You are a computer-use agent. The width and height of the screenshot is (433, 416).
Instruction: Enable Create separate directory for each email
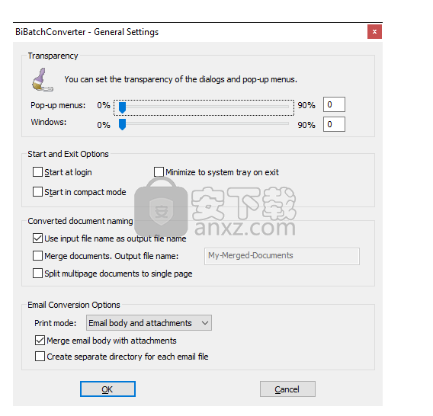click(x=40, y=356)
